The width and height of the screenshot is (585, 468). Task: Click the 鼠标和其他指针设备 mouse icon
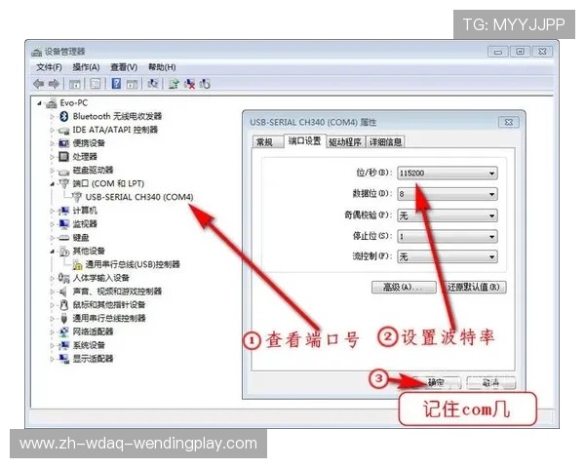(x=63, y=304)
